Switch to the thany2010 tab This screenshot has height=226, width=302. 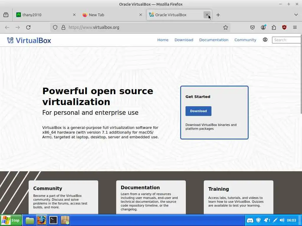coord(46,15)
